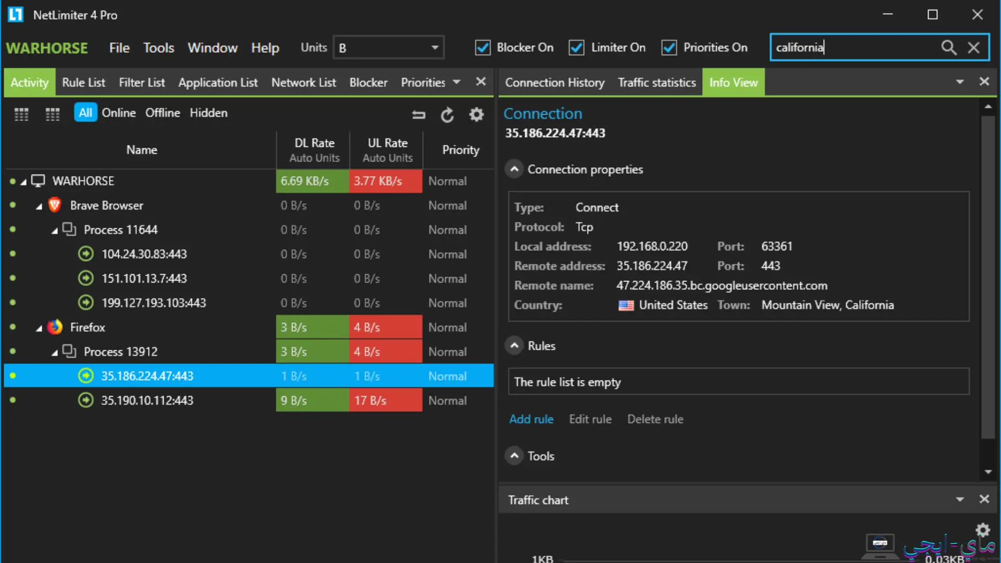Open Connection History tab
Viewport: 1001px width, 563px height.
point(555,82)
